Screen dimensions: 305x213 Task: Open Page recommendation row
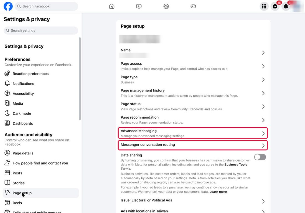tap(193, 120)
